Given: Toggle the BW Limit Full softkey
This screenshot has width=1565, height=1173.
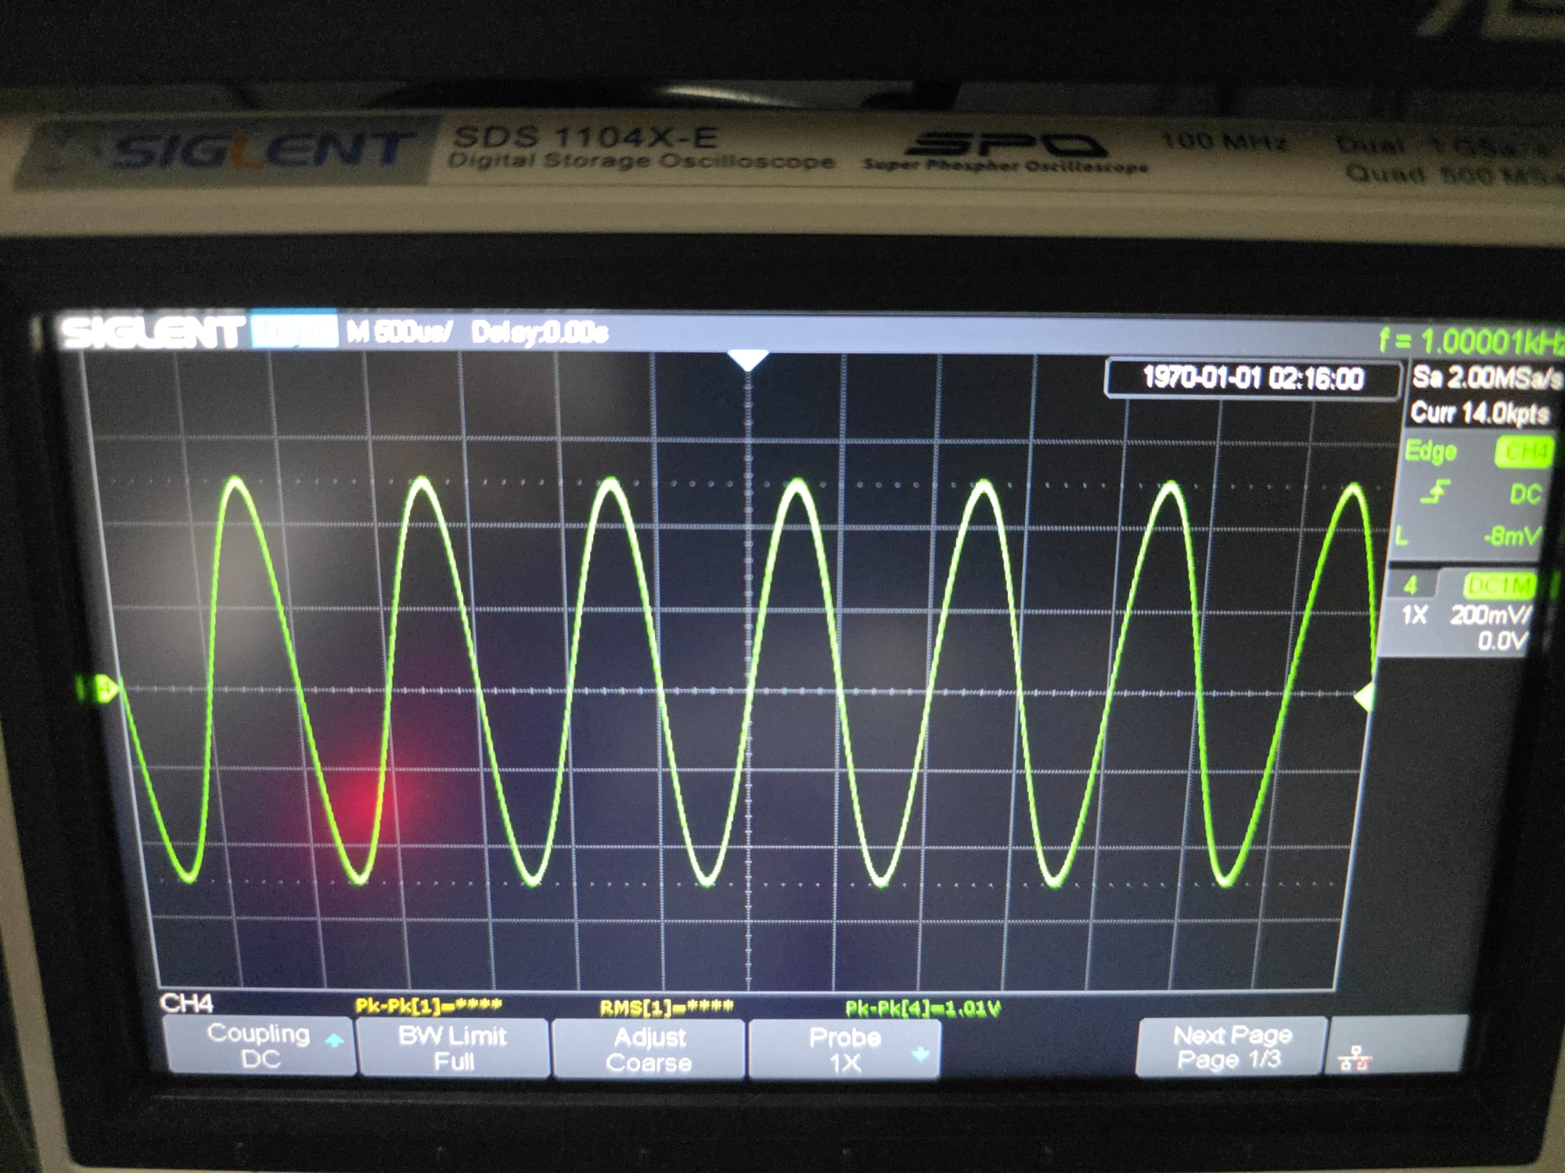Looking at the screenshot, I should 453,1048.
